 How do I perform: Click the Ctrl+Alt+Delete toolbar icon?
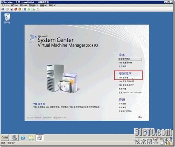coord(3,9)
